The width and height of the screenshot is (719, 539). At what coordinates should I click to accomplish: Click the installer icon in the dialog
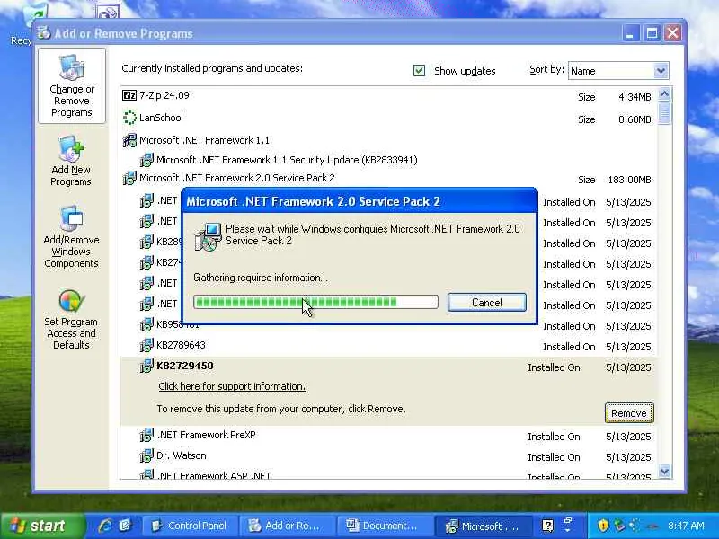tap(208, 237)
